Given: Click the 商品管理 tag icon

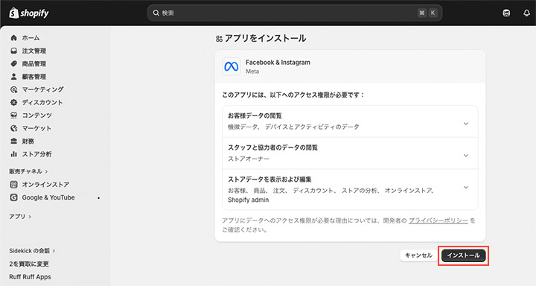Looking at the screenshot, I should click(x=13, y=63).
